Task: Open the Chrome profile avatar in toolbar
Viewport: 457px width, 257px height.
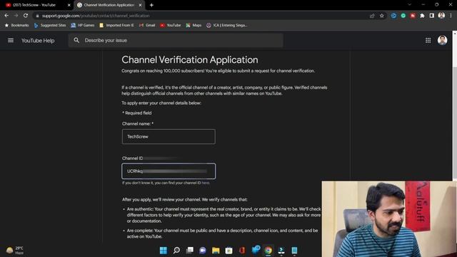Action: [441, 16]
